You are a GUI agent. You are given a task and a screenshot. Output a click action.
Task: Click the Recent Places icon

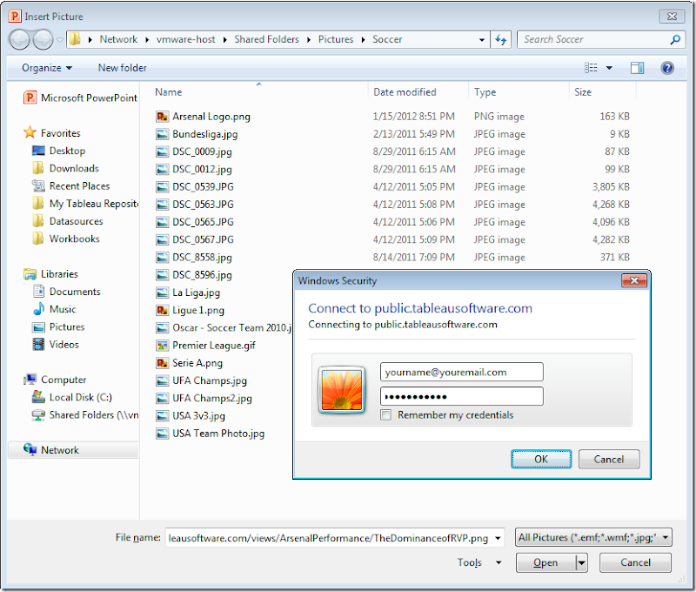click(38, 185)
